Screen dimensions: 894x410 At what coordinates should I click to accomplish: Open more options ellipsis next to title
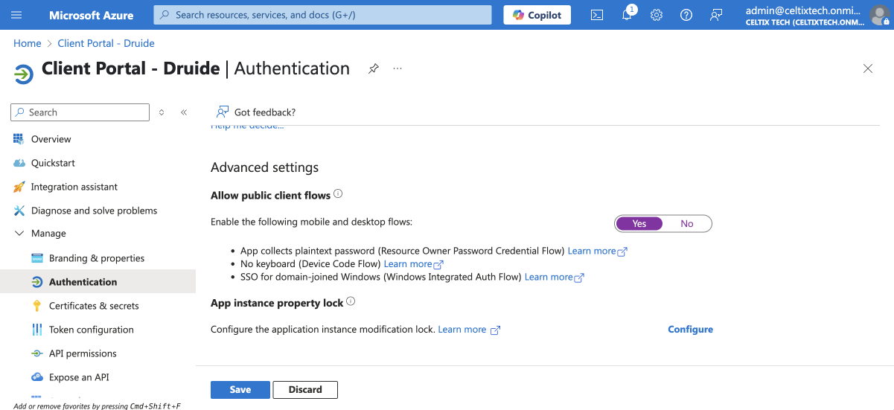coord(397,68)
